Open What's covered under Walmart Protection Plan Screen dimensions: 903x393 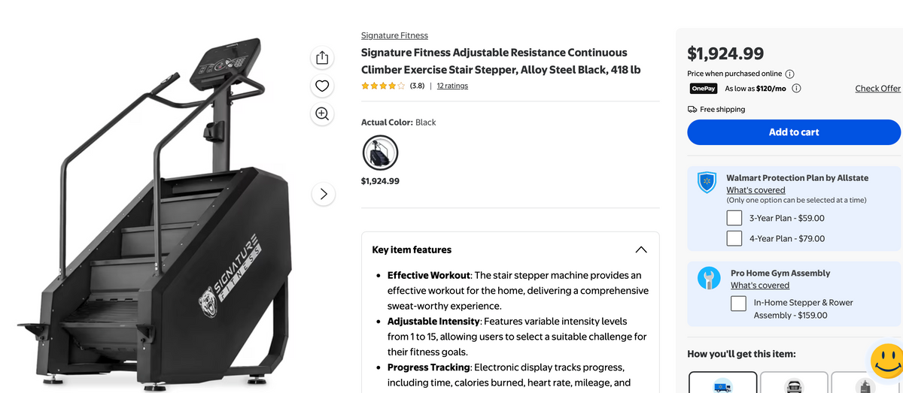pos(756,190)
